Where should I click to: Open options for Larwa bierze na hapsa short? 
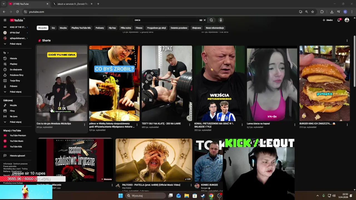tap(295, 125)
